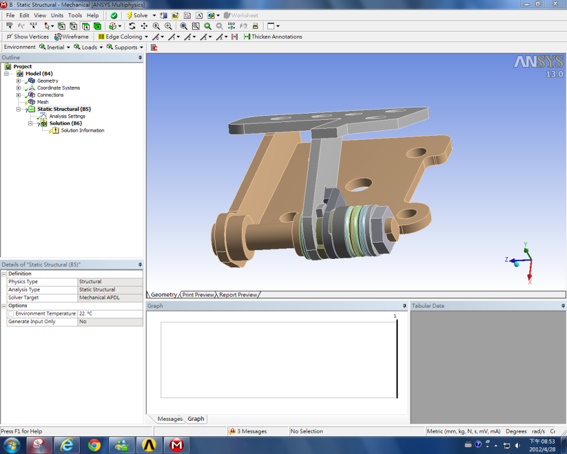Click the Environment Temperature value field
567x454 pixels.
pyautogui.click(x=110, y=314)
